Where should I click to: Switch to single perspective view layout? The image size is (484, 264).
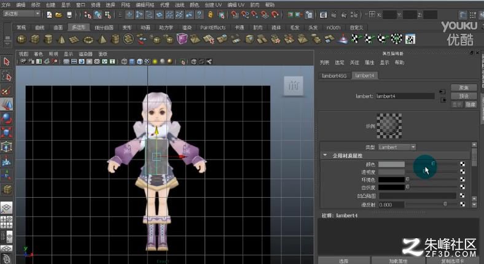click(x=7, y=208)
